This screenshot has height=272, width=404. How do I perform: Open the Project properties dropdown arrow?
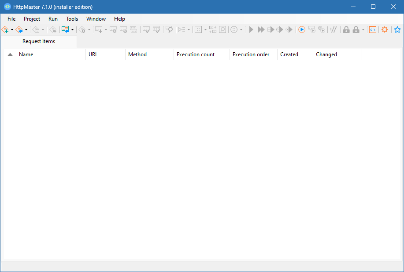click(x=89, y=30)
